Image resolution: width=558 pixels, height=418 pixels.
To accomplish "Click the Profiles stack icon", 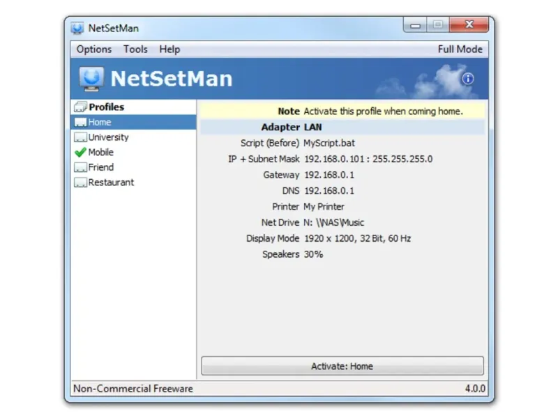I will point(80,107).
